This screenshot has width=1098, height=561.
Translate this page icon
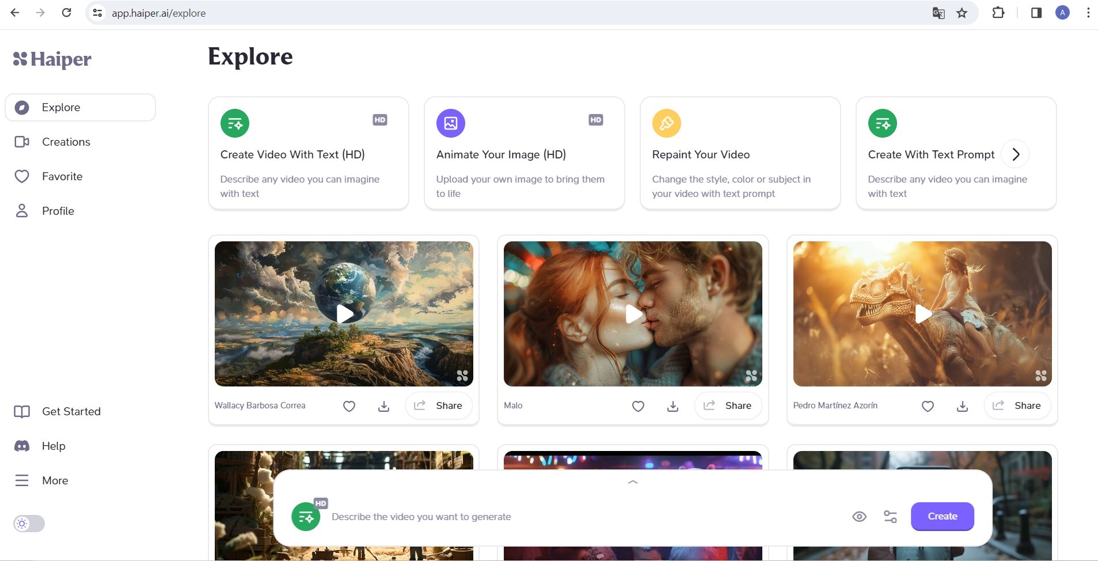939,13
